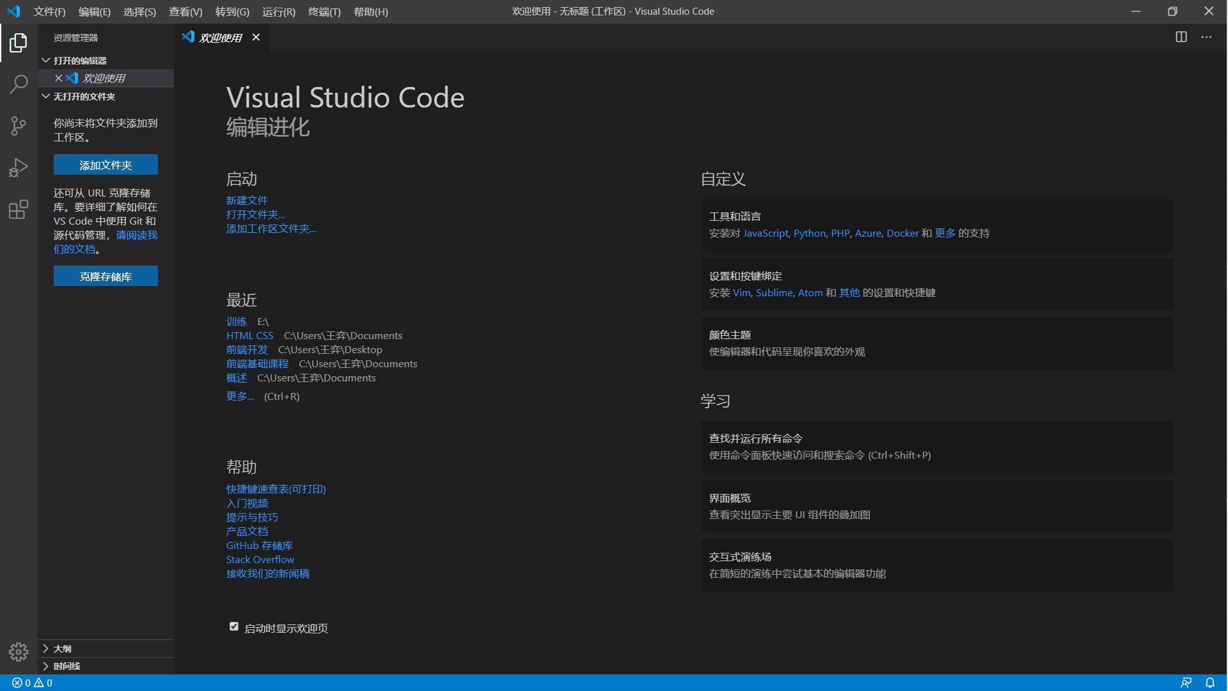Open the Search view in the activity bar
This screenshot has height=691, width=1228.
click(x=19, y=84)
